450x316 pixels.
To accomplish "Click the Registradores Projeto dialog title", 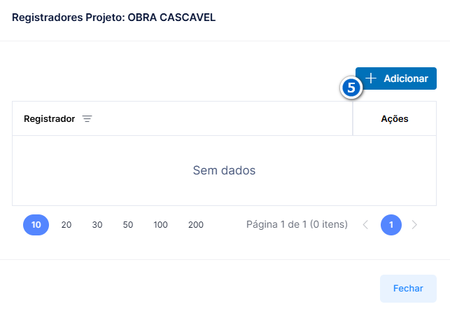I will [x=113, y=18].
